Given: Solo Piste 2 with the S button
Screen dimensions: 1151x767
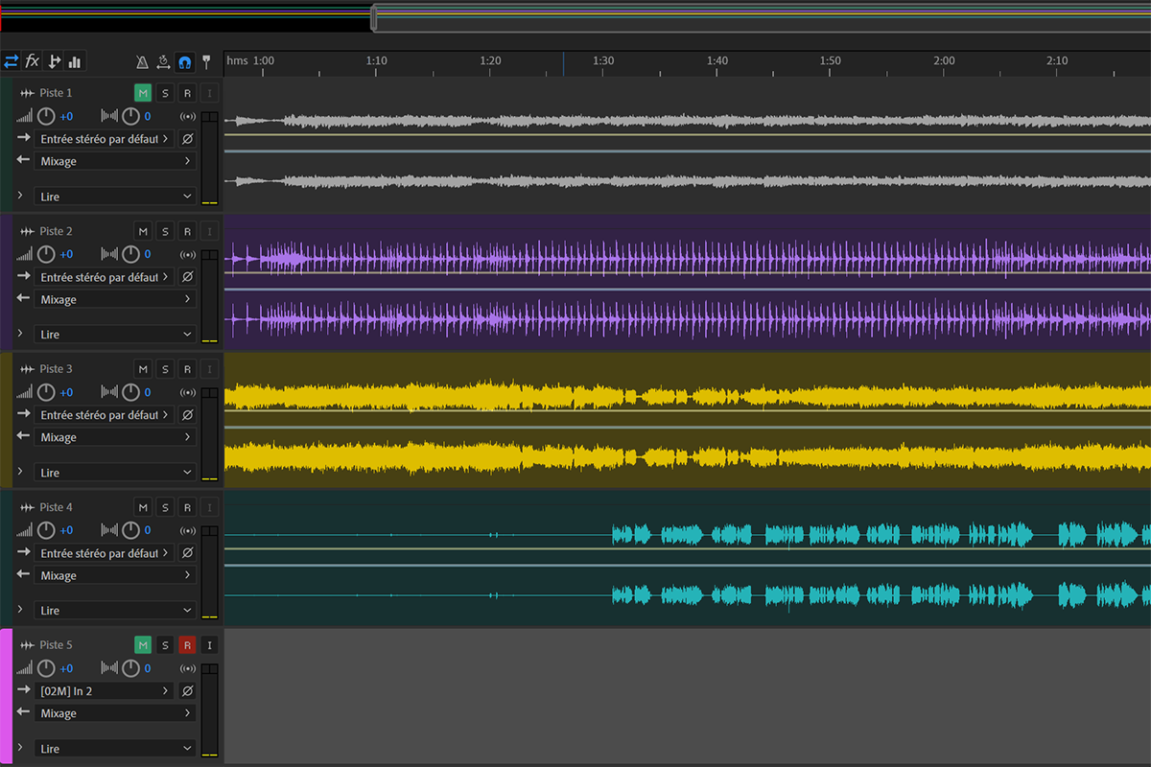Looking at the screenshot, I should (x=165, y=231).
